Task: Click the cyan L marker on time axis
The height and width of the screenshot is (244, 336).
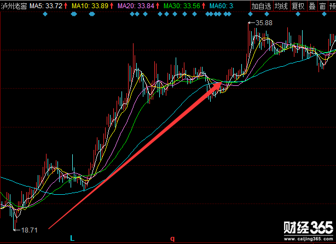Action: (x=72, y=238)
